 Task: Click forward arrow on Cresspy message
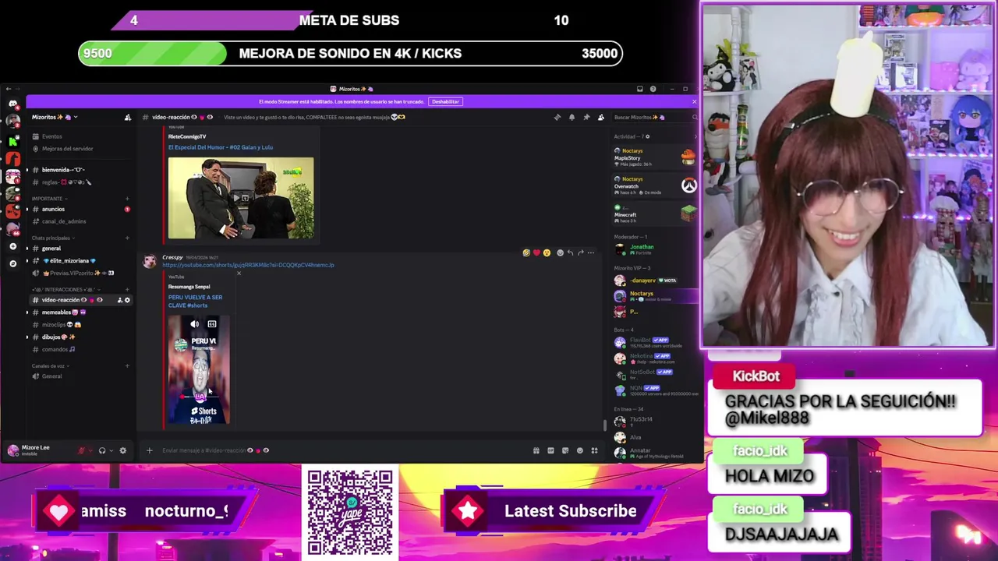point(580,252)
